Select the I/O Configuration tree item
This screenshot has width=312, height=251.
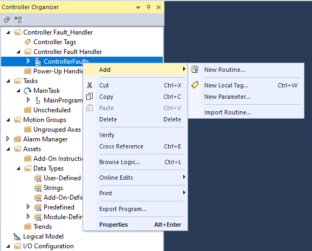coord(48,246)
